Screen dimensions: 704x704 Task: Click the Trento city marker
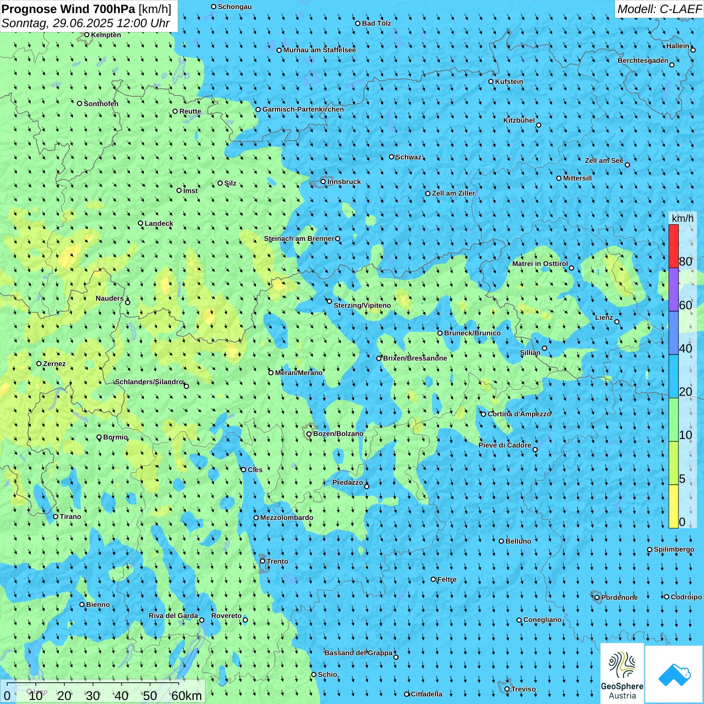pos(262,561)
